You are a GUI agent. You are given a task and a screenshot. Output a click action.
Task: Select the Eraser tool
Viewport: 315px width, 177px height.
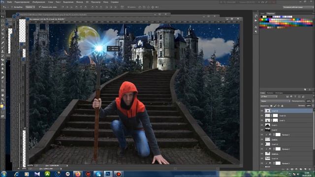point(2,60)
